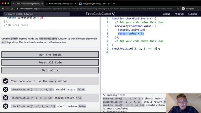Click 'arr.every(function(value) {' line
Viewport: 201px width, 113px height.
click(135, 26)
